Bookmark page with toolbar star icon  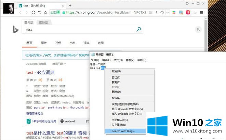tap(46, 13)
